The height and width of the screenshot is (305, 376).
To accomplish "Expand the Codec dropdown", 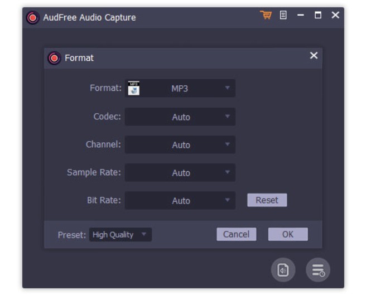I will [x=180, y=117].
